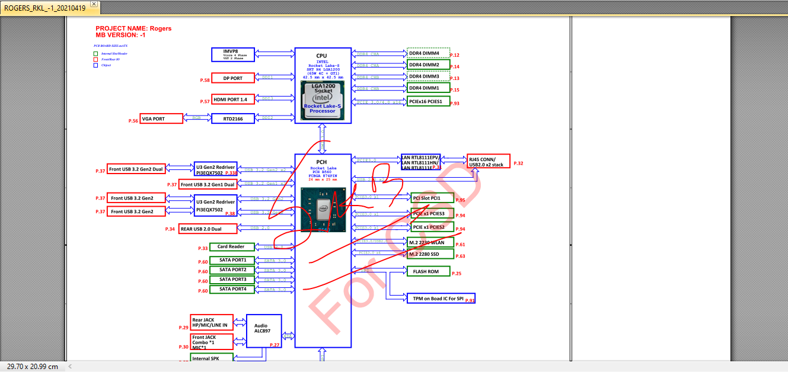The height and width of the screenshot is (372, 788).
Task: Click page reference P.32 beside RJ45 CONN
Action: coord(518,163)
